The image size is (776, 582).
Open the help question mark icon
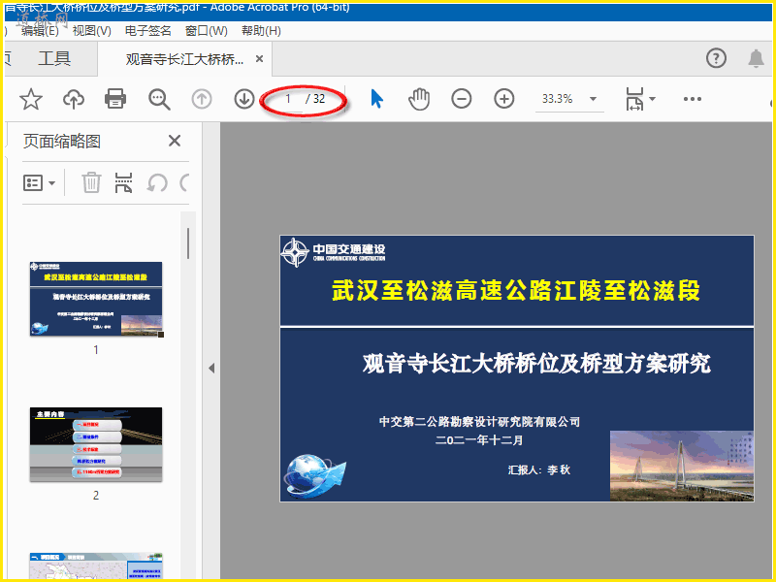click(x=716, y=58)
